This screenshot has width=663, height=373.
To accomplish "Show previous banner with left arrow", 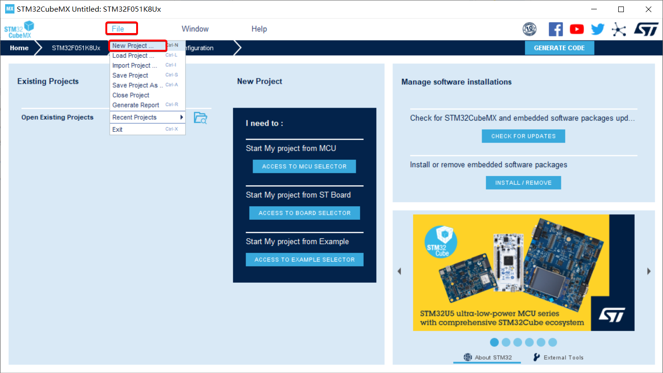I will pos(399,271).
